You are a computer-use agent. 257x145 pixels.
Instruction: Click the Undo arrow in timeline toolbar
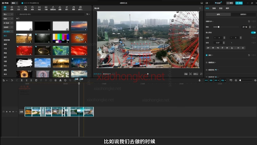coord(12,80)
